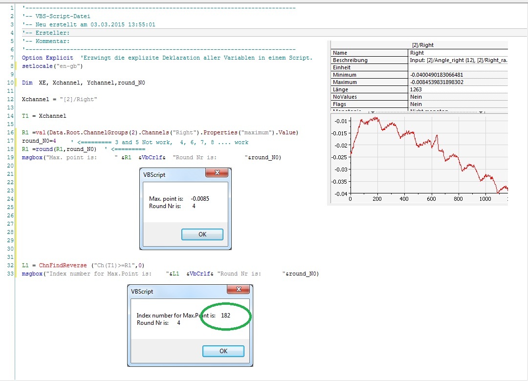Click "Index number for Max.Point is:" dialog text
Viewport: 528px width, 381px height.
point(176,316)
